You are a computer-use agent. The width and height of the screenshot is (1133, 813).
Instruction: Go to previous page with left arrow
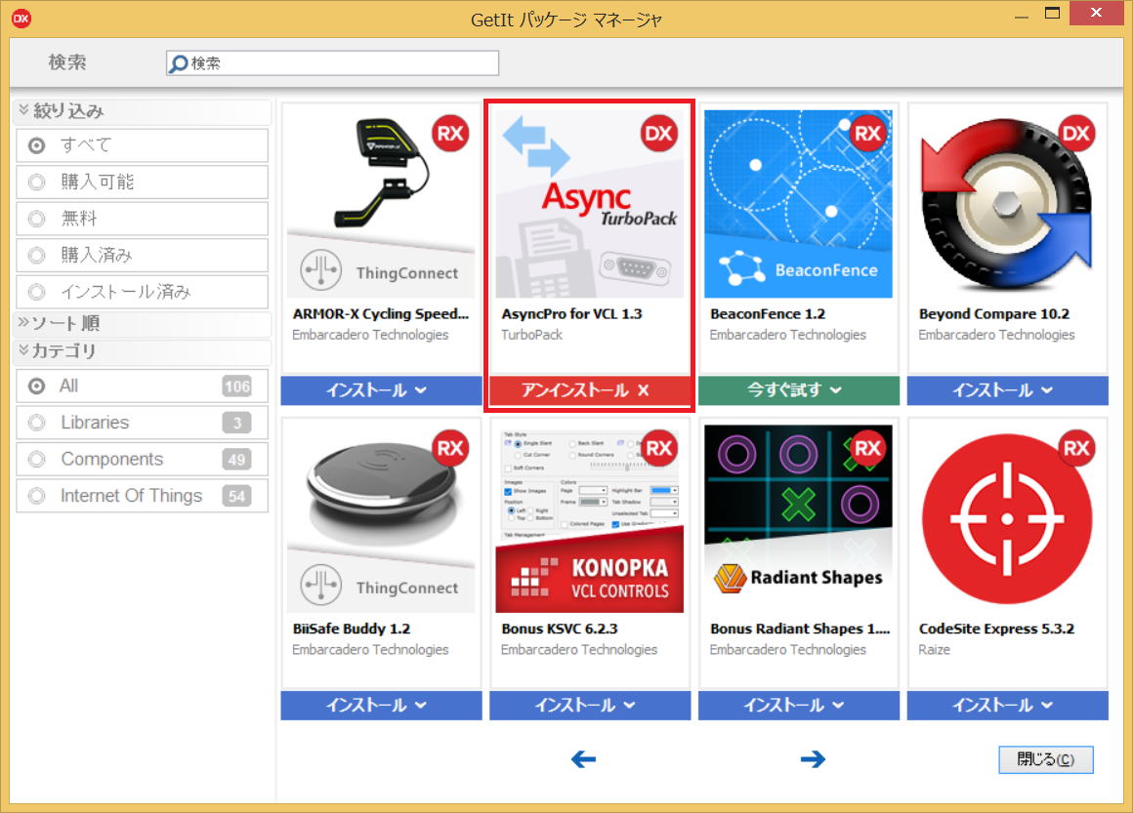tap(583, 759)
